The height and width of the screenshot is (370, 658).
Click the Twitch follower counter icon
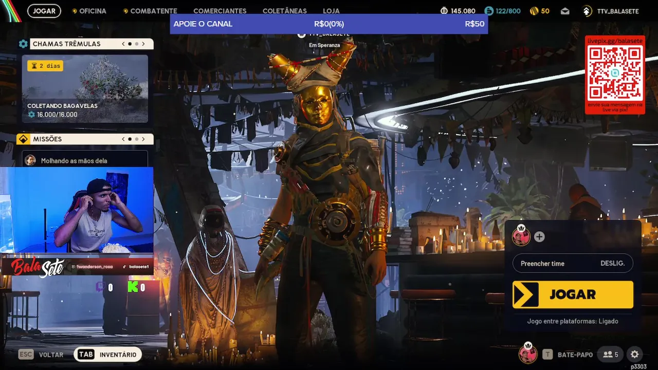[x=100, y=287]
